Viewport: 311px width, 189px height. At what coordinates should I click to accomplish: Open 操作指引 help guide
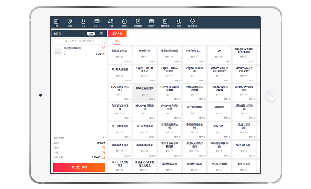coord(192,22)
